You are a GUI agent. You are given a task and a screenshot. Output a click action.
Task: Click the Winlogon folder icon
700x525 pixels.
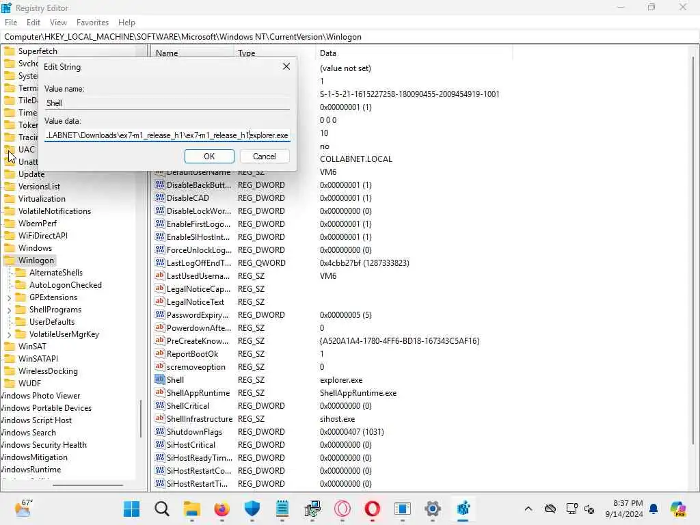pyautogui.click(x=10, y=260)
